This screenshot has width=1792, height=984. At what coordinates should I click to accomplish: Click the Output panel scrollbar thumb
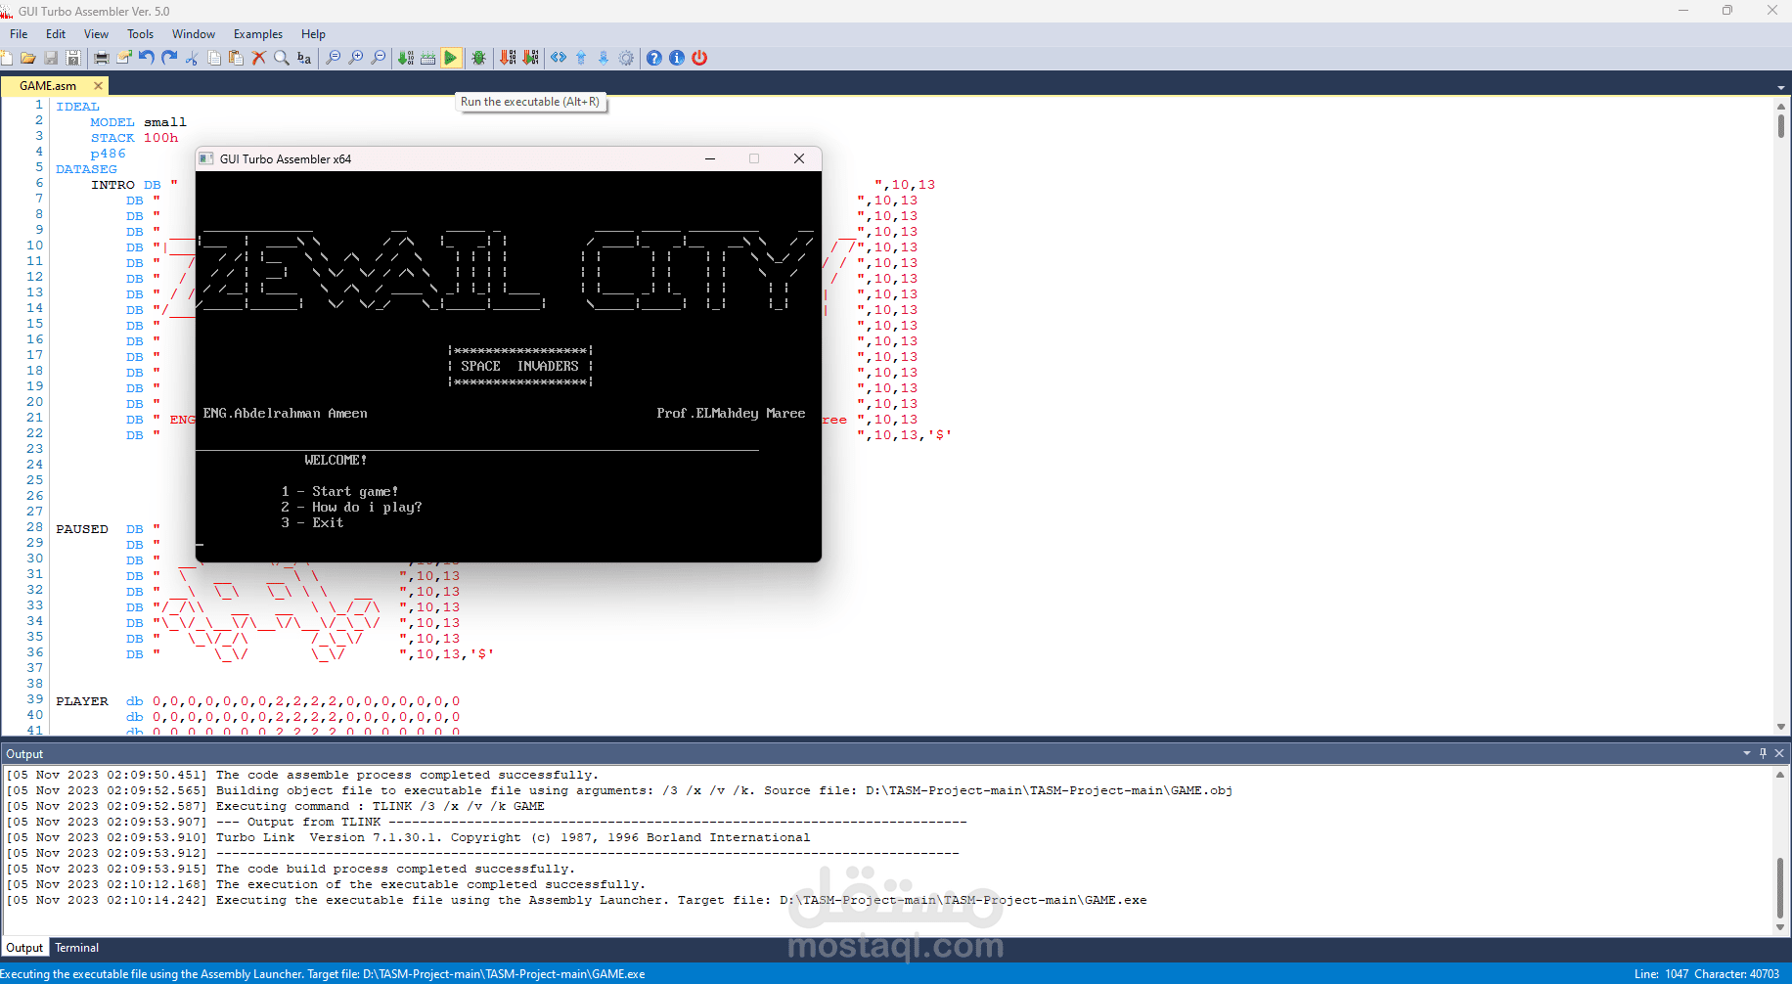coord(1780,888)
